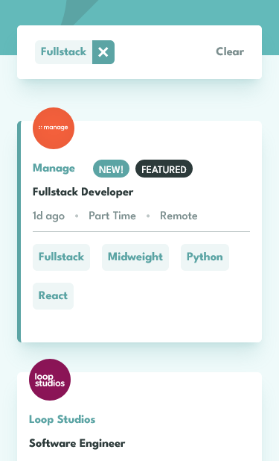
Task: Click the Loop Studios company name
Action: tap(62, 419)
